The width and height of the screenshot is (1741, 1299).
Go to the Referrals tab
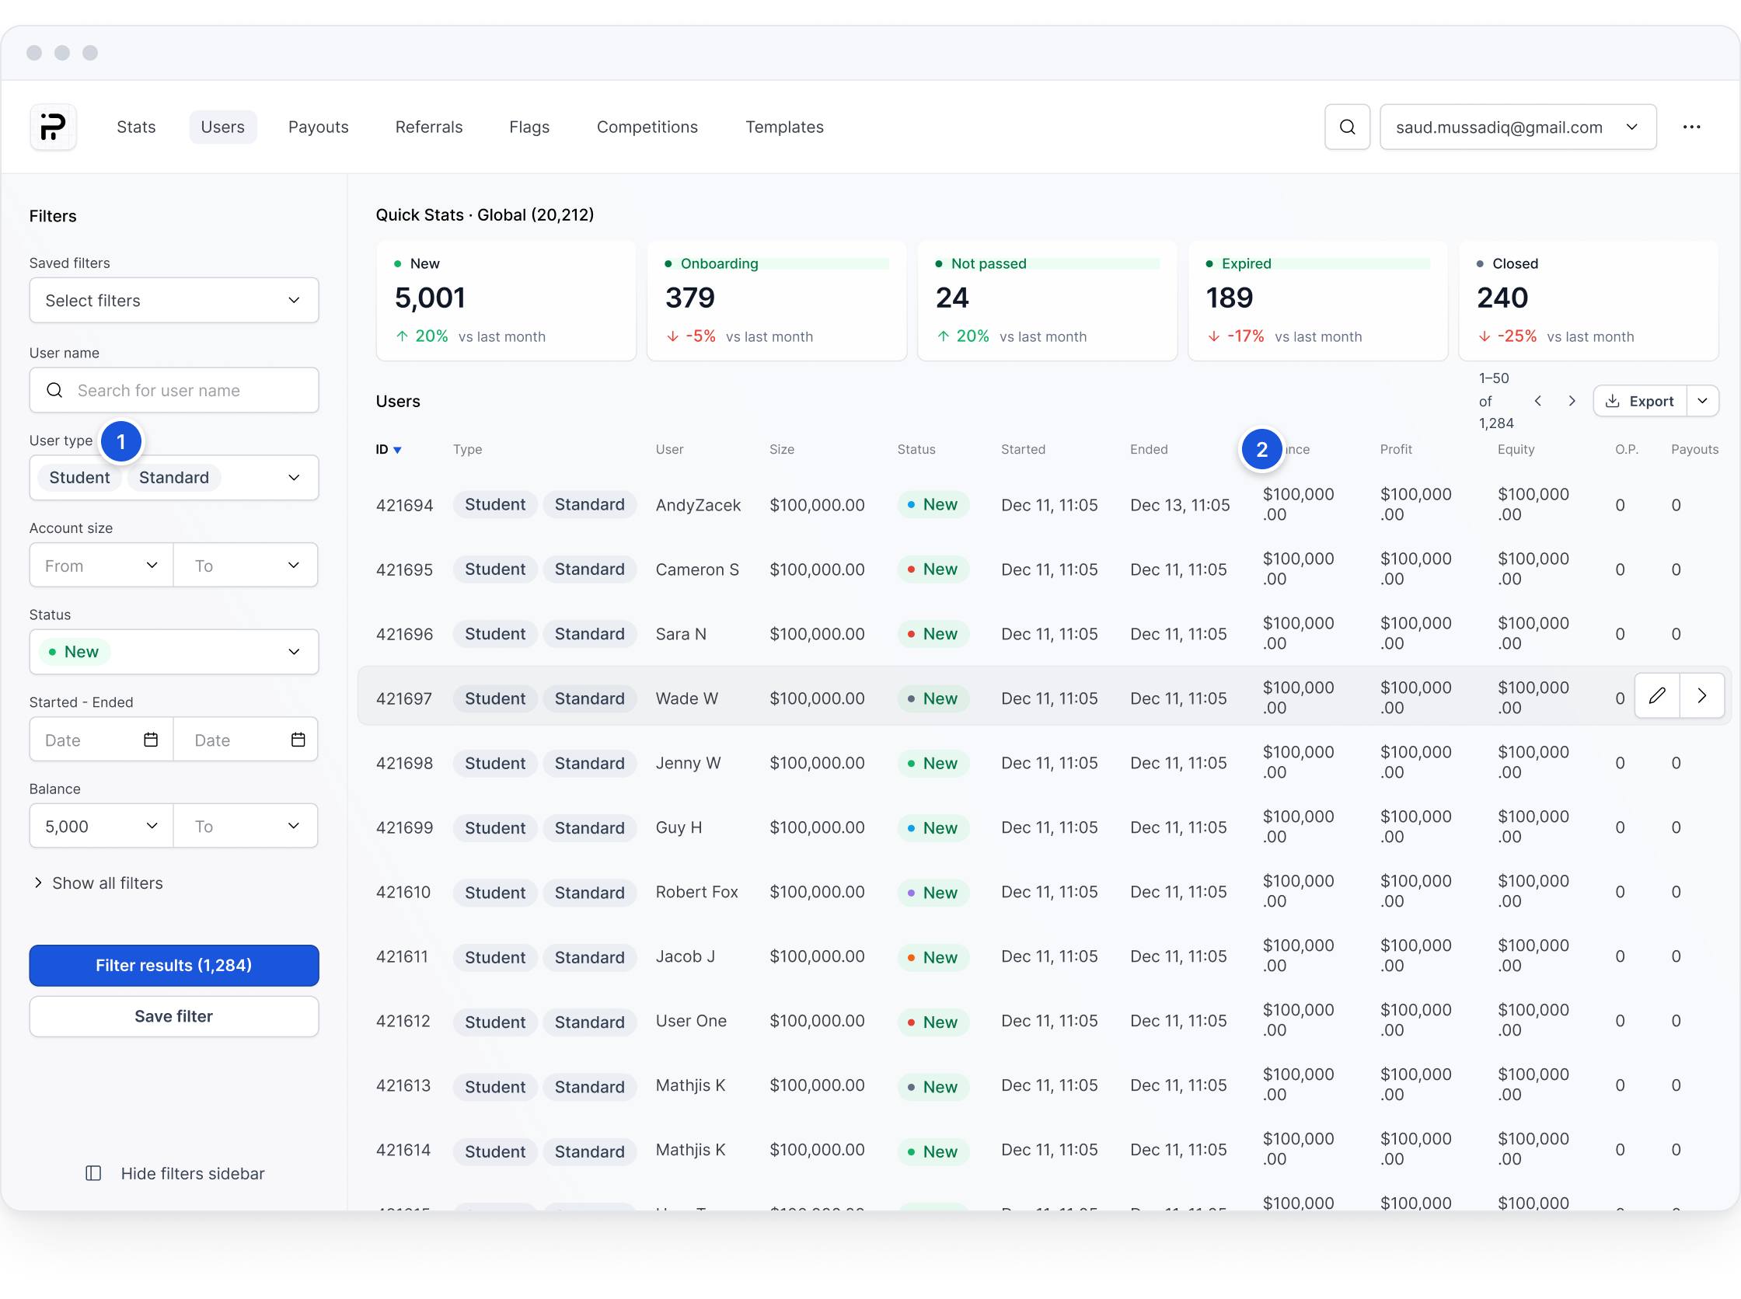(429, 127)
